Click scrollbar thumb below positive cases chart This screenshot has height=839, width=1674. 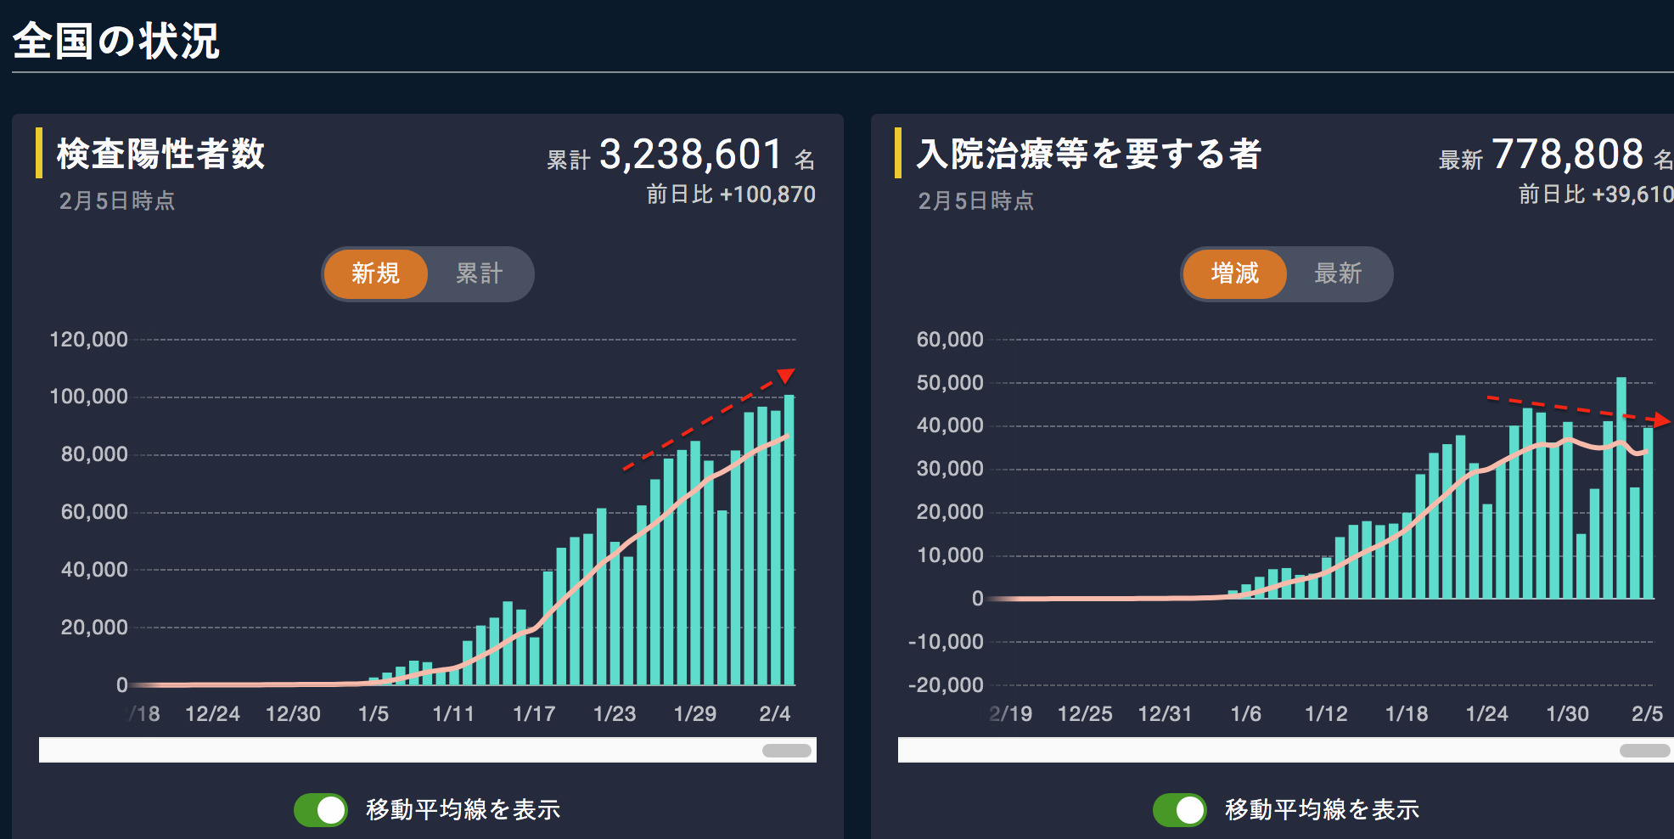pyautogui.click(x=786, y=751)
